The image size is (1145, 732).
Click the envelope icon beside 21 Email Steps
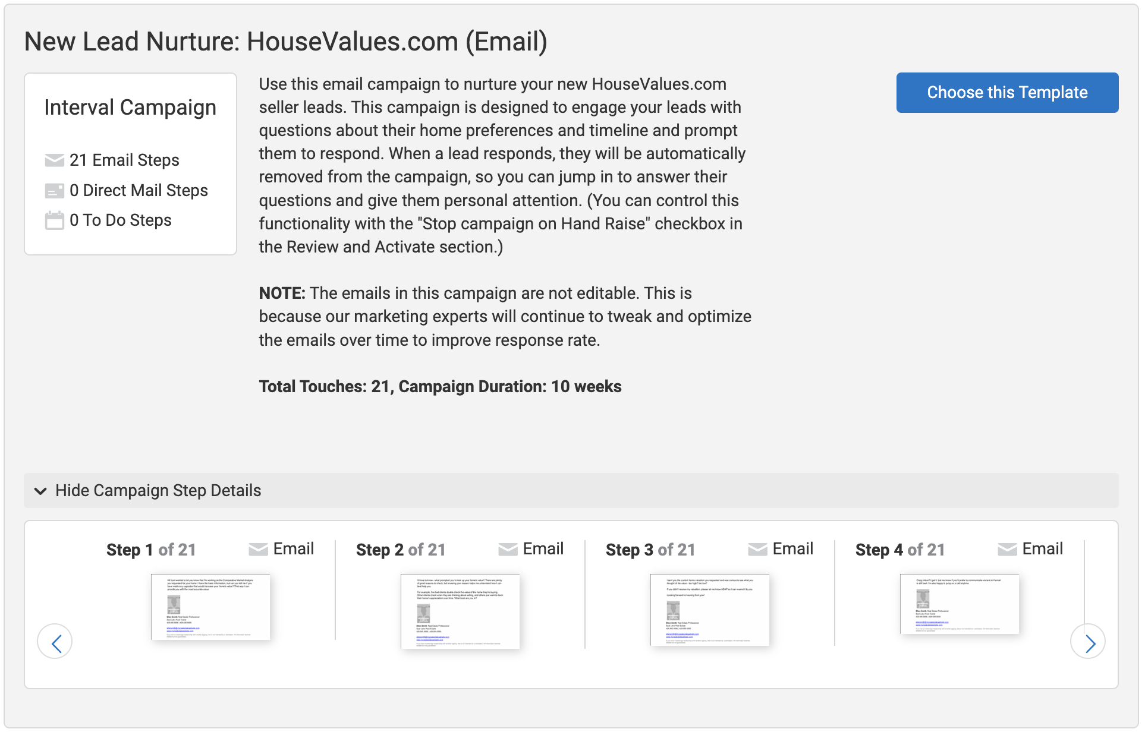(x=54, y=160)
